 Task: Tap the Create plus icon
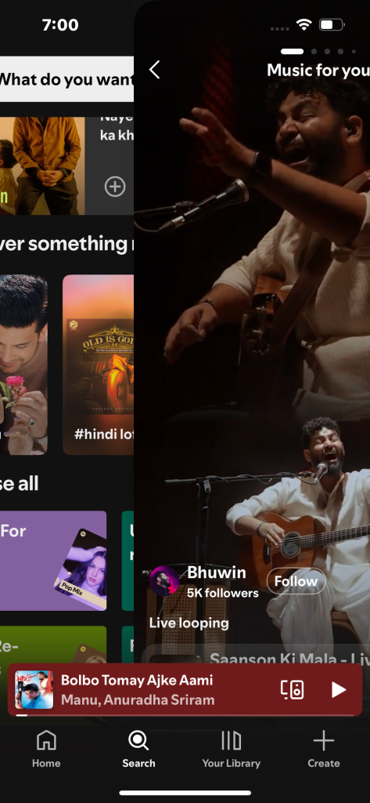click(324, 749)
